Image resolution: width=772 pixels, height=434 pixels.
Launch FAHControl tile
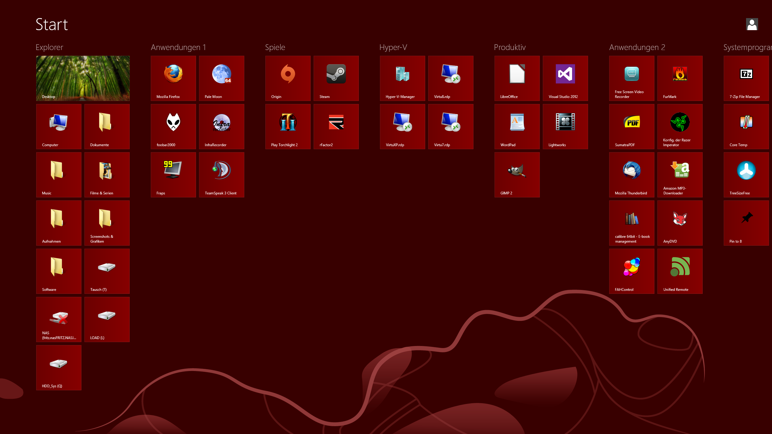632,271
